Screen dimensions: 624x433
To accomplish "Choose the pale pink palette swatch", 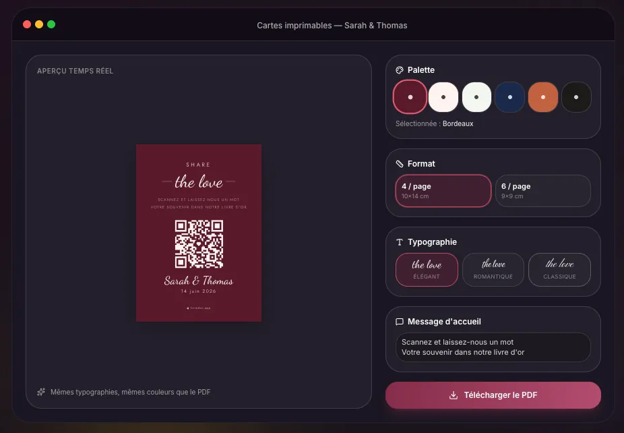I will 443,97.
